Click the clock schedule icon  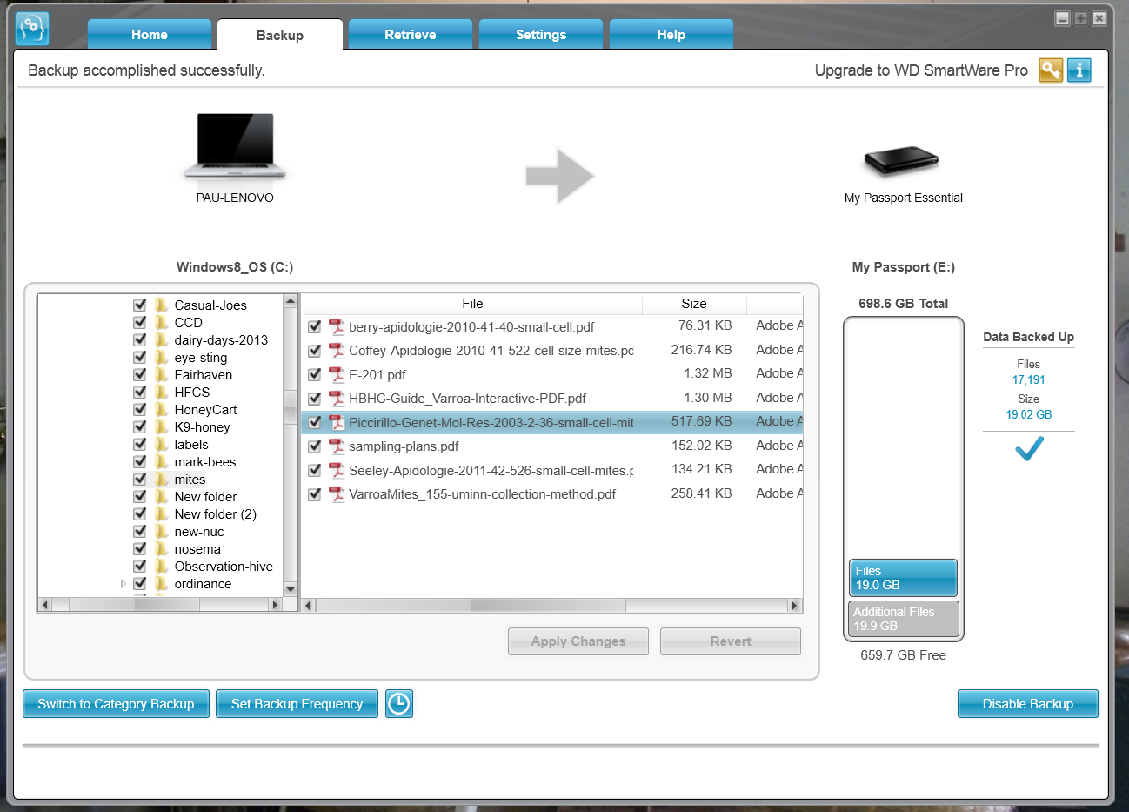(x=399, y=703)
